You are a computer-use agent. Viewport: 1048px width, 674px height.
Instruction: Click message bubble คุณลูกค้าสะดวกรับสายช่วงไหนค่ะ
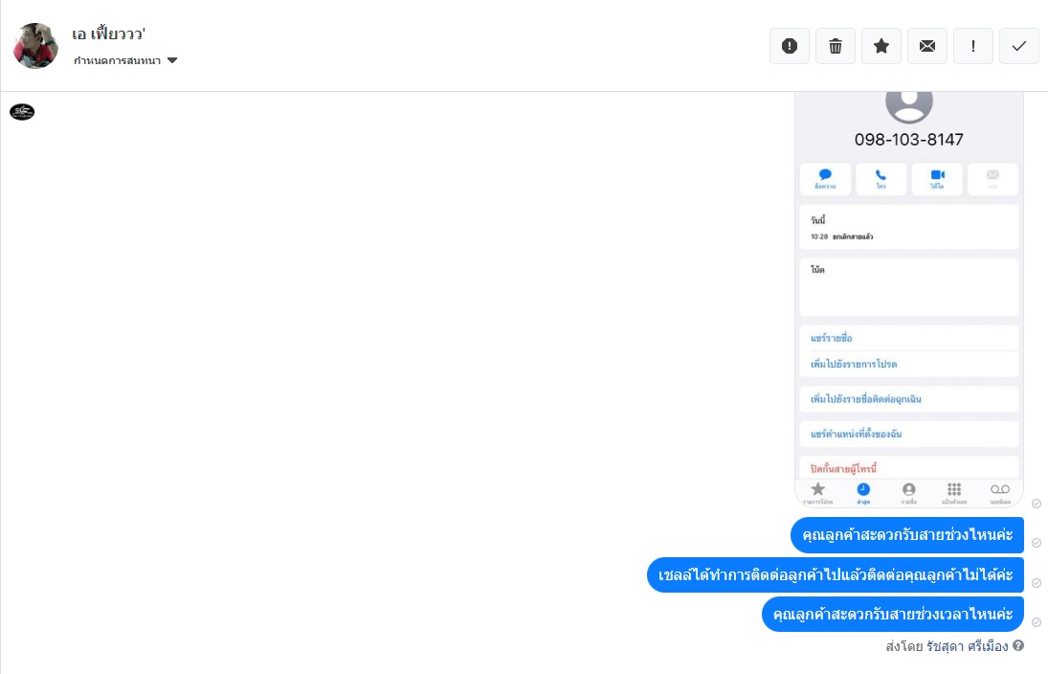point(907,535)
